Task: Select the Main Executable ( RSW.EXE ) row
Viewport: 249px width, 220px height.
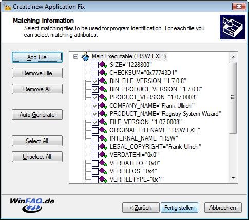Action: click(129, 56)
